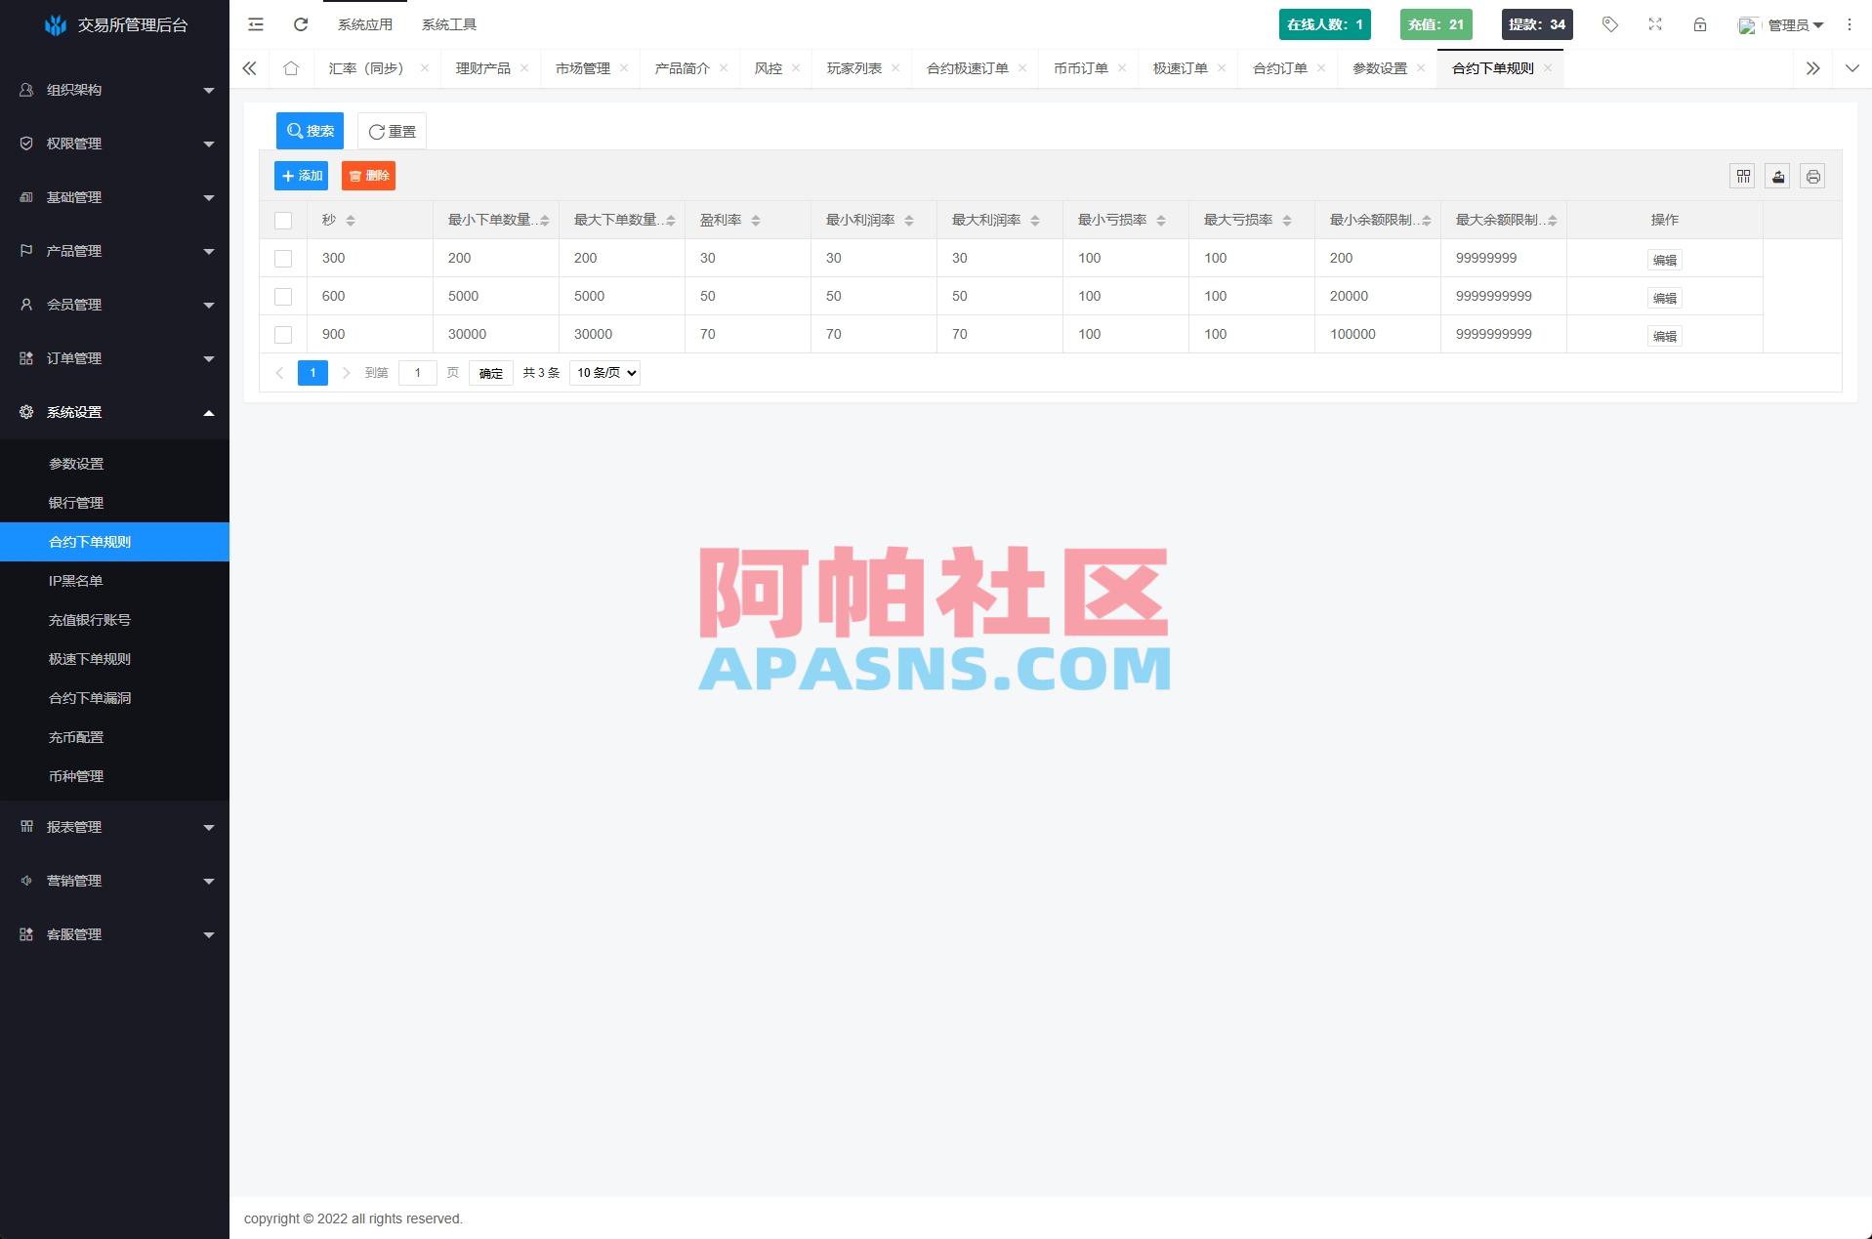Open 参数设置 in the sidebar menu
Image resolution: width=1872 pixels, height=1239 pixels.
pos(78,463)
